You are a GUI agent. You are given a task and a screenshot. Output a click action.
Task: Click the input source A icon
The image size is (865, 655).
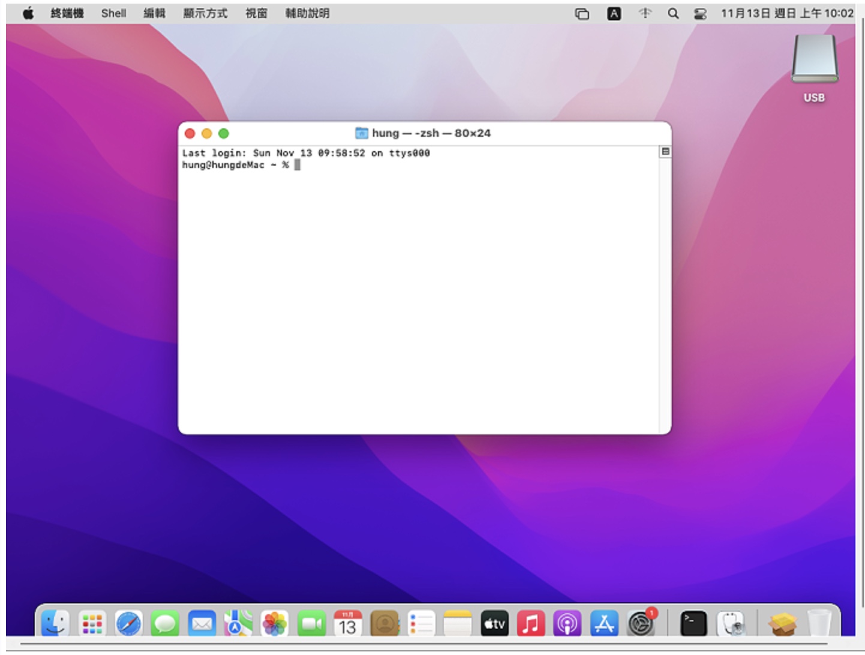pyautogui.click(x=614, y=13)
